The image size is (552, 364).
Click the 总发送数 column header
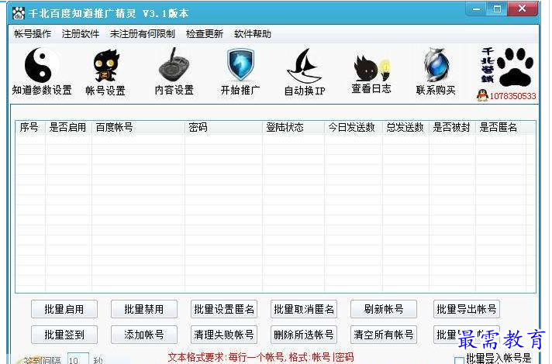pyautogui.click(x=405, y=127)
